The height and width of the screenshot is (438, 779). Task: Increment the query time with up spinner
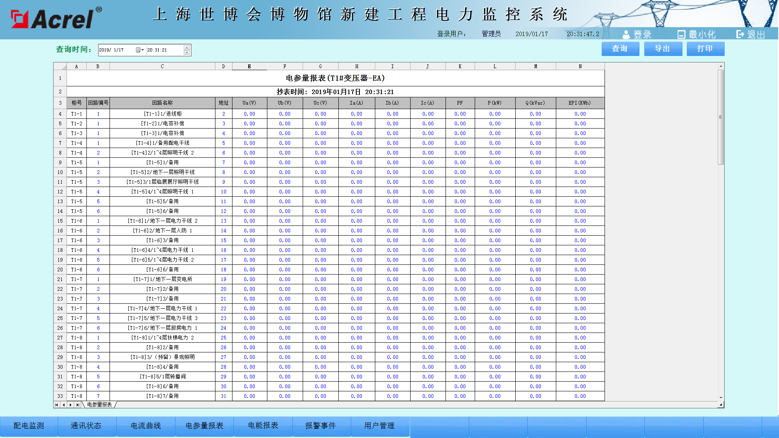point(187,48)
